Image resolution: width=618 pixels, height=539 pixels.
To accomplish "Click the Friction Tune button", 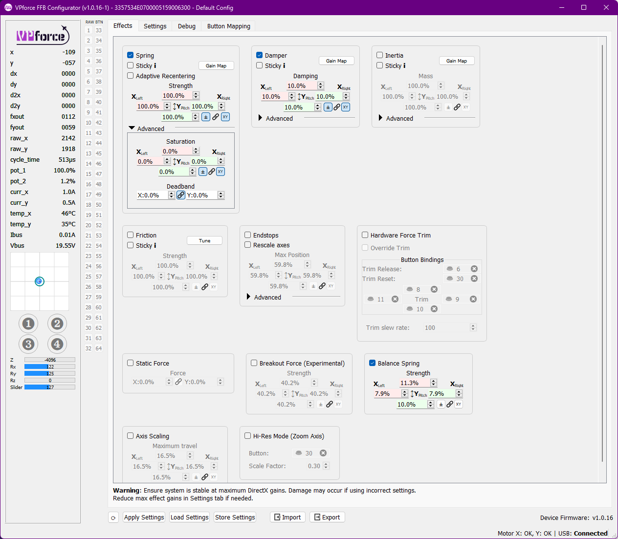I will (x=204, y=240).
